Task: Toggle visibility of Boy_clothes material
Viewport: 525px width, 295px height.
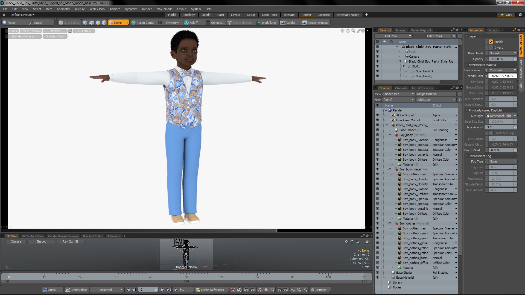Action: pyautogui.click(x=377, y=223)
